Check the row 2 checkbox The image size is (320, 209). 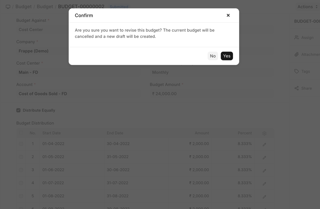(x=21, y=157)
